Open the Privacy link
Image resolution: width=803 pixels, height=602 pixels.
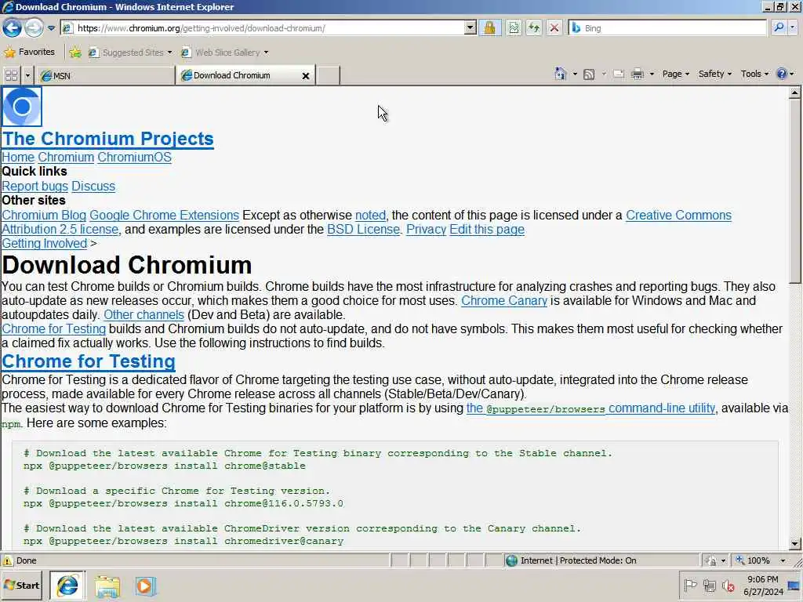(x=426, y=230)
